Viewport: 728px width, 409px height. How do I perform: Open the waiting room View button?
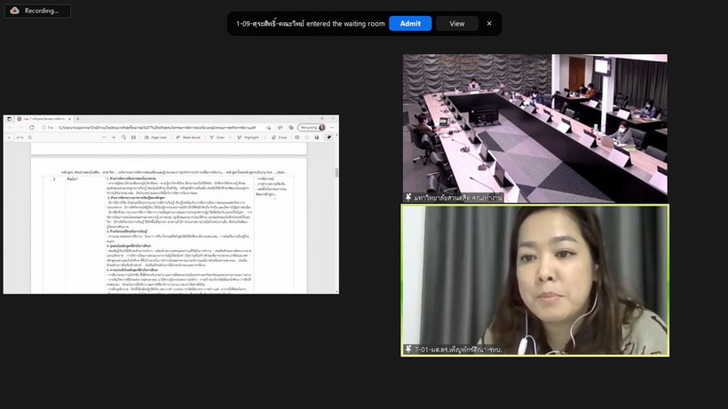(457, 24)
